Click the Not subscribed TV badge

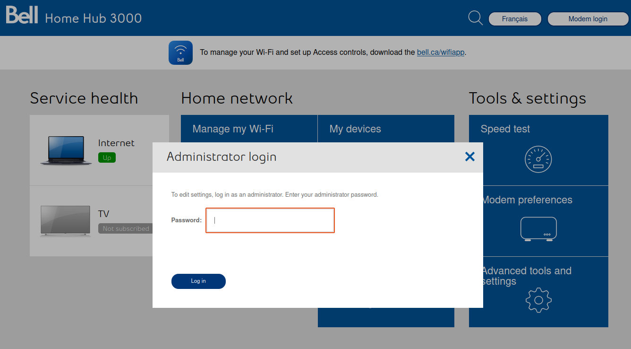(126, 228)
